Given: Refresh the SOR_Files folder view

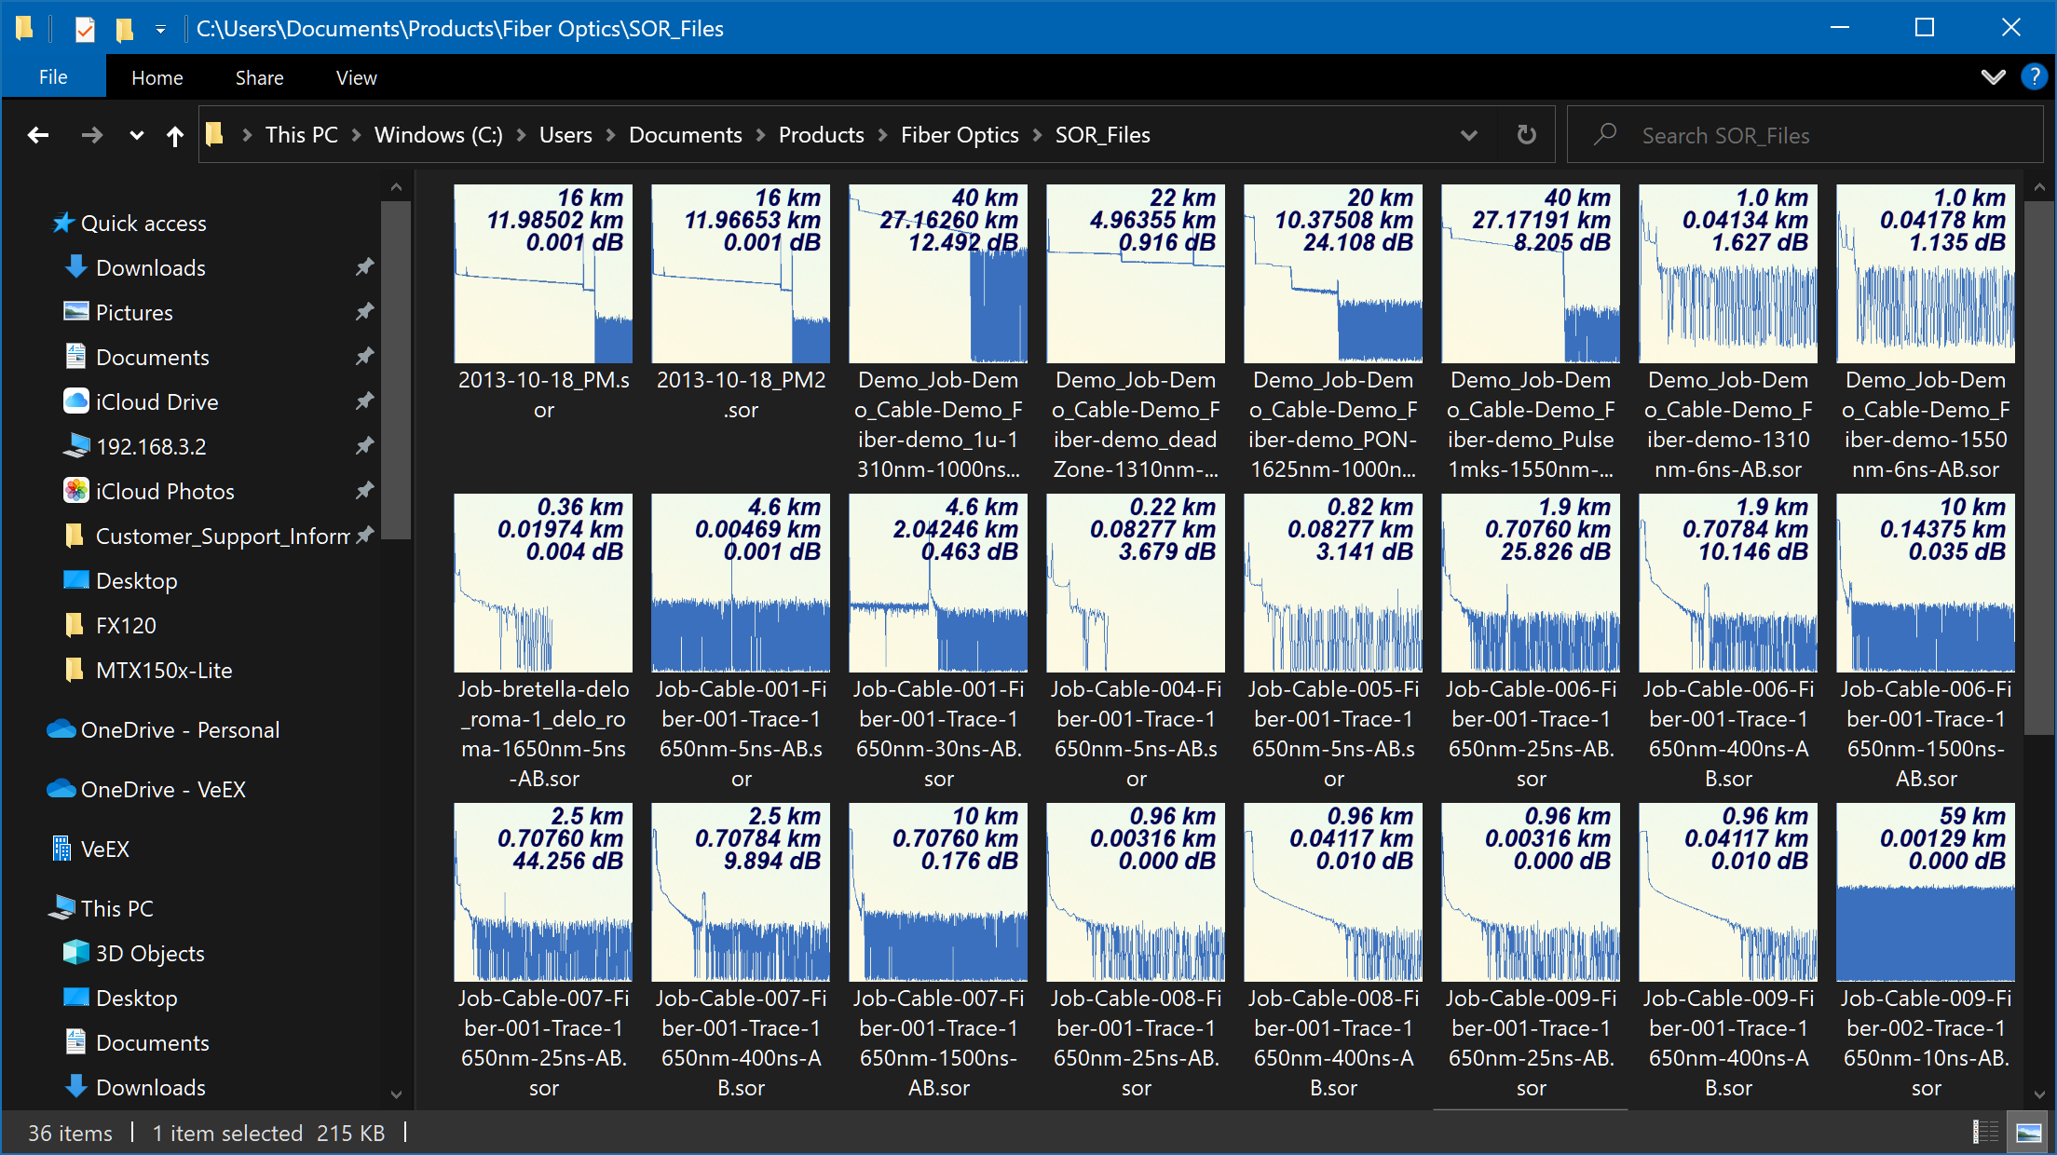Looking at the screenshot, I should (1526, 135).
